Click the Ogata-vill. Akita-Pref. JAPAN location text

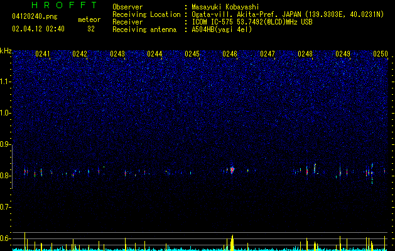coord(288,14)
